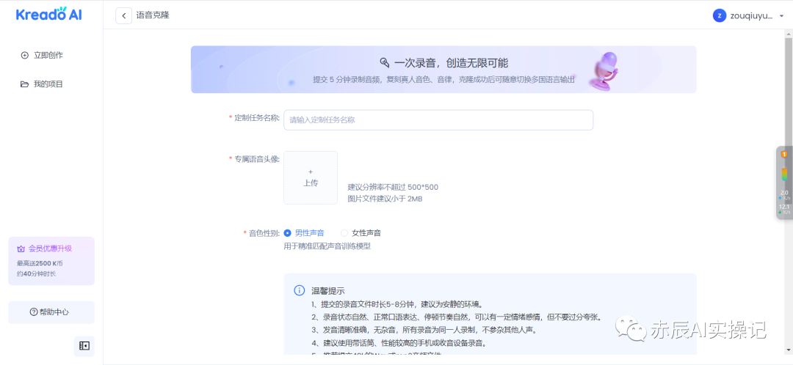Go back using the left arrow button
The image size is (793, 365).
click(124, 15)
